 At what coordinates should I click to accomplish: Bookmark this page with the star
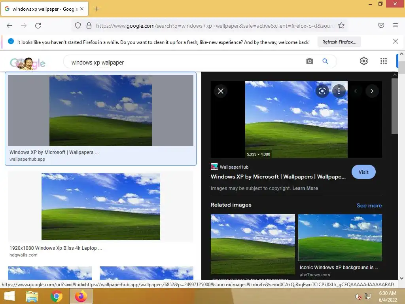(x=341, y=25)
